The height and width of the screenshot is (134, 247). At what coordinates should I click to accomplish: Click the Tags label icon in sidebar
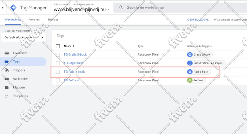pyautogui.click(x=7, y=62)
